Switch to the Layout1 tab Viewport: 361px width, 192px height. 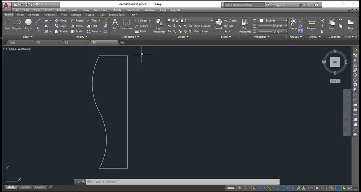click(x=25, y=187)
